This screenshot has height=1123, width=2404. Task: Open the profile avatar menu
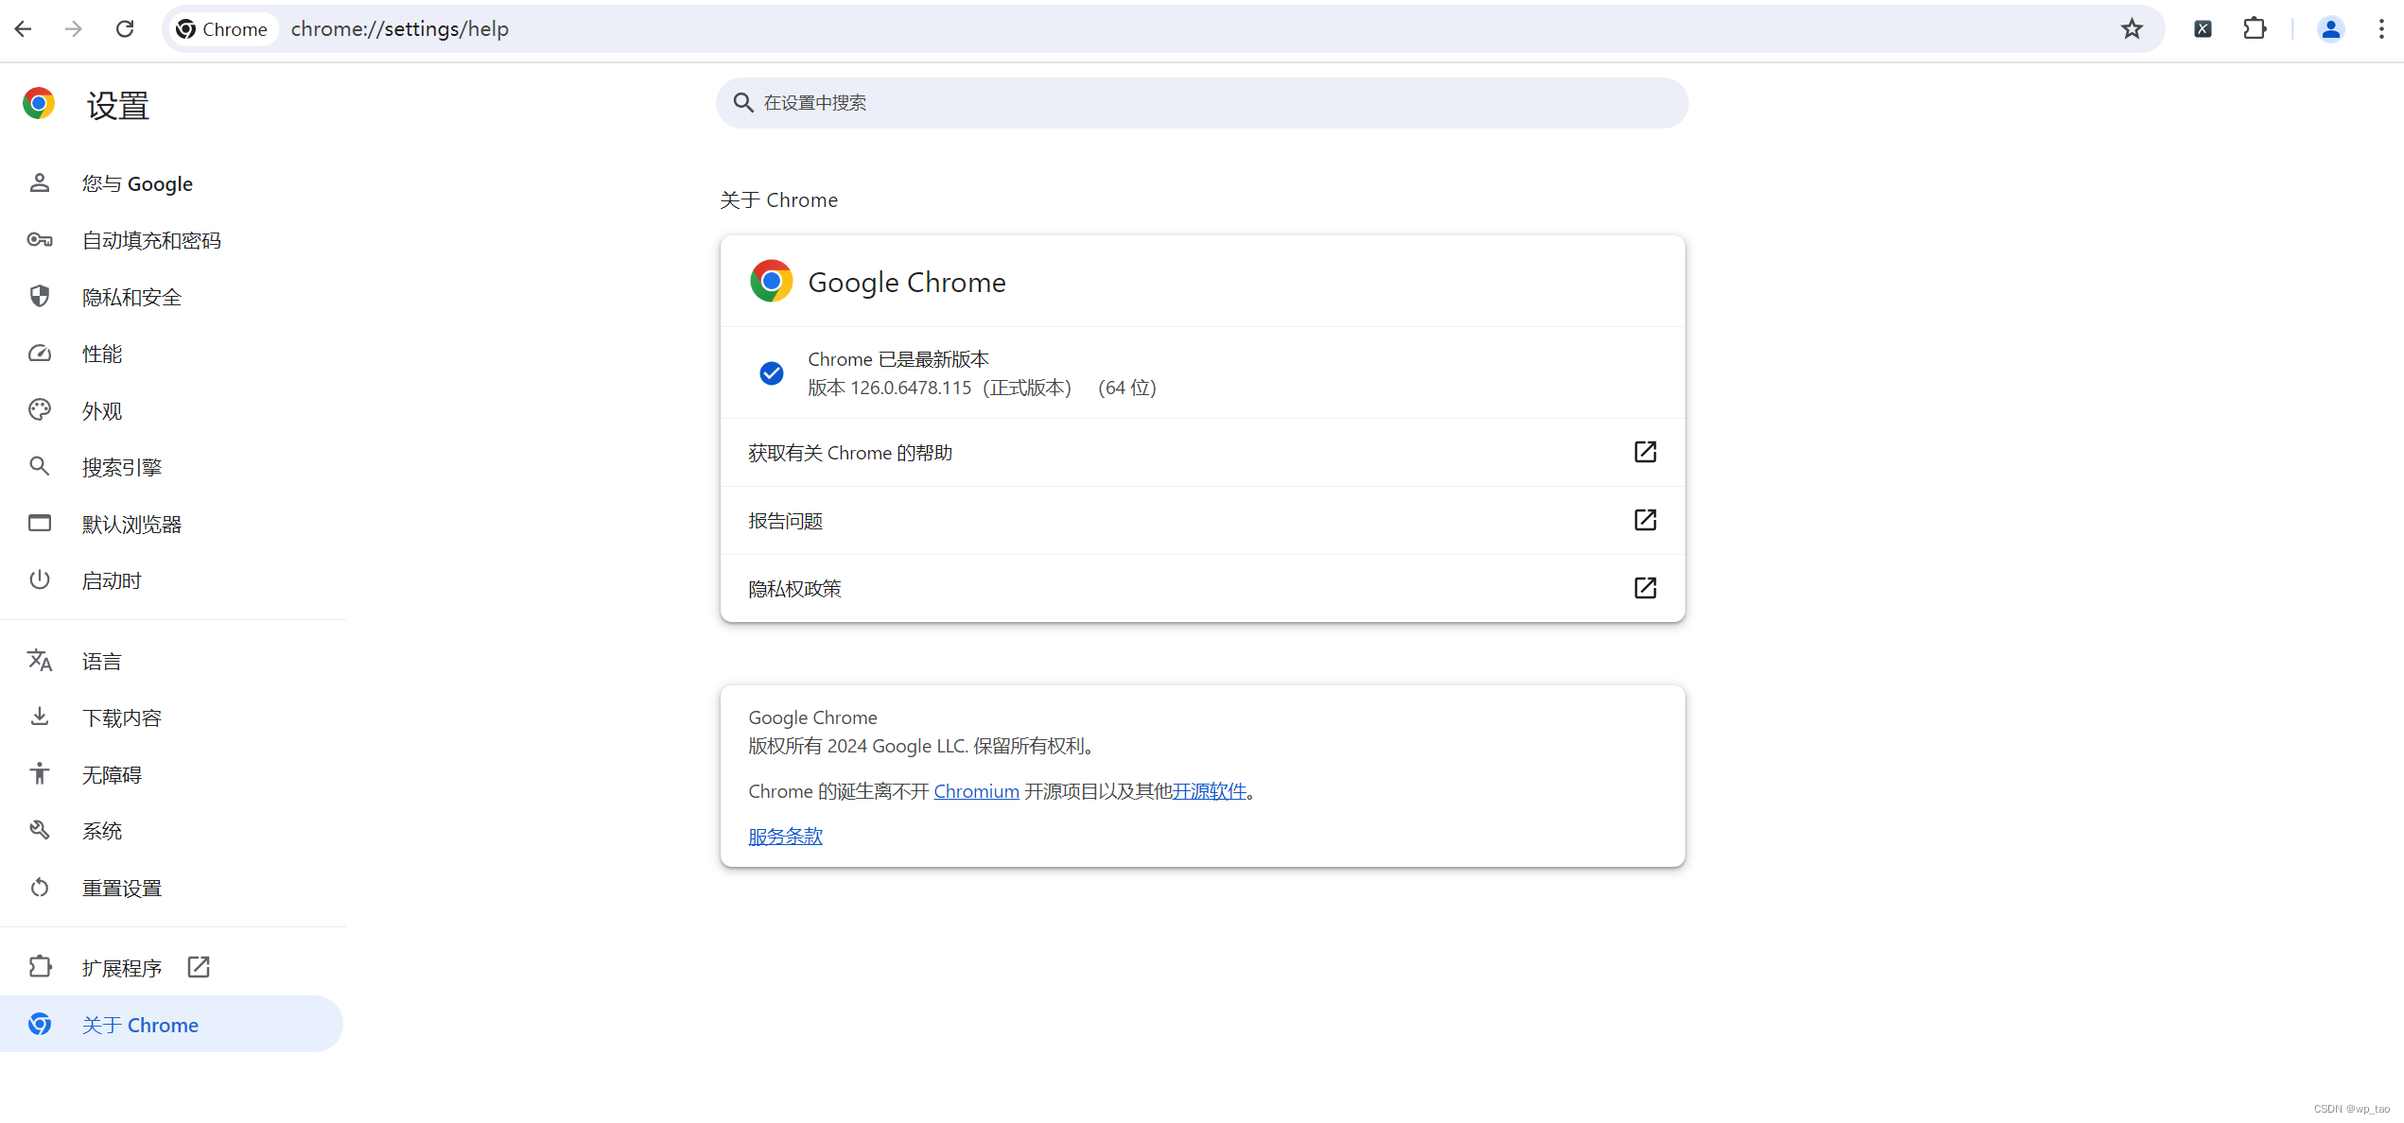2331,29
